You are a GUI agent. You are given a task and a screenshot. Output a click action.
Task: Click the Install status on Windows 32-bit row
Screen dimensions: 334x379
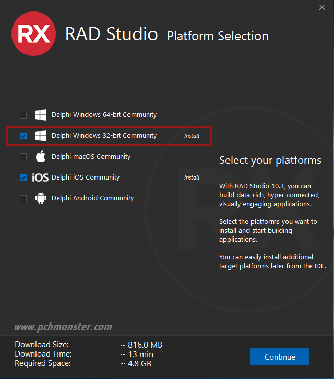(x=192, y=136)
